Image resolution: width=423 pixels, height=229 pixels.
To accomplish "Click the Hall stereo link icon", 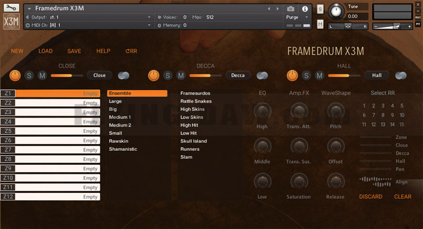I will 401,75.
